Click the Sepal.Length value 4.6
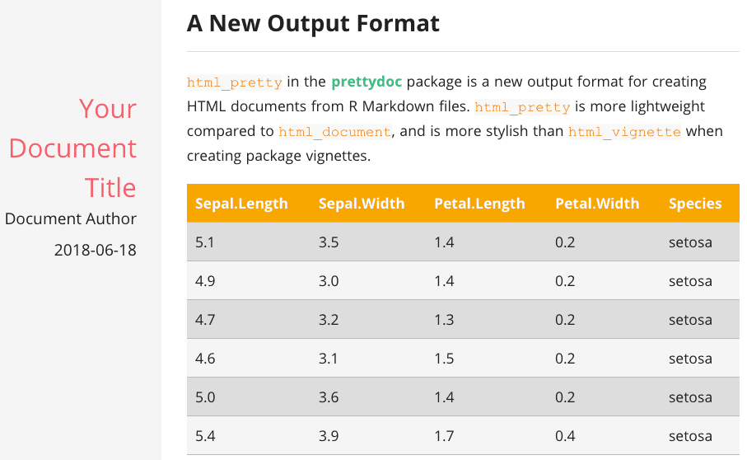The height and width of the screenshot is (460, 747). 205,359
